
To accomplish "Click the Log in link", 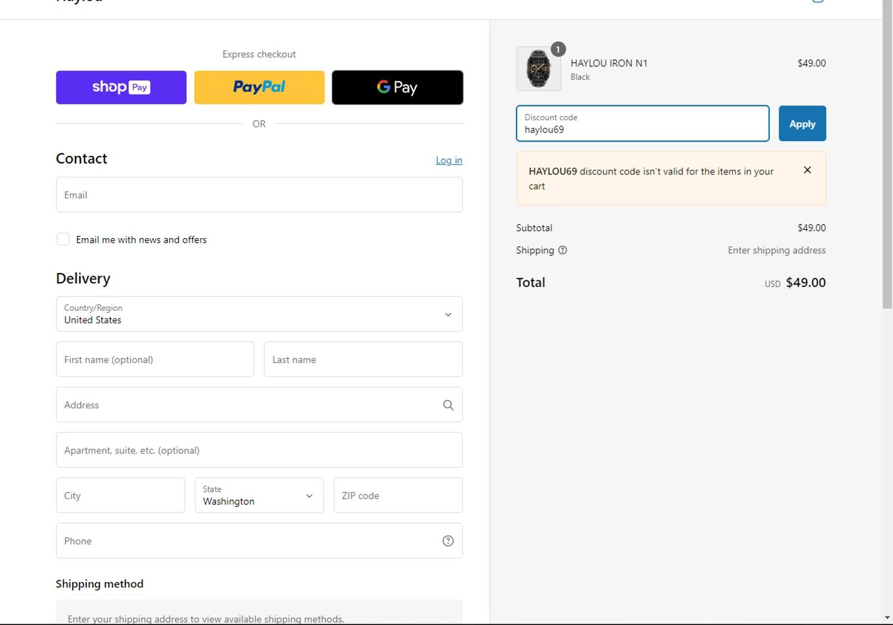I will (x=449, y=160).
